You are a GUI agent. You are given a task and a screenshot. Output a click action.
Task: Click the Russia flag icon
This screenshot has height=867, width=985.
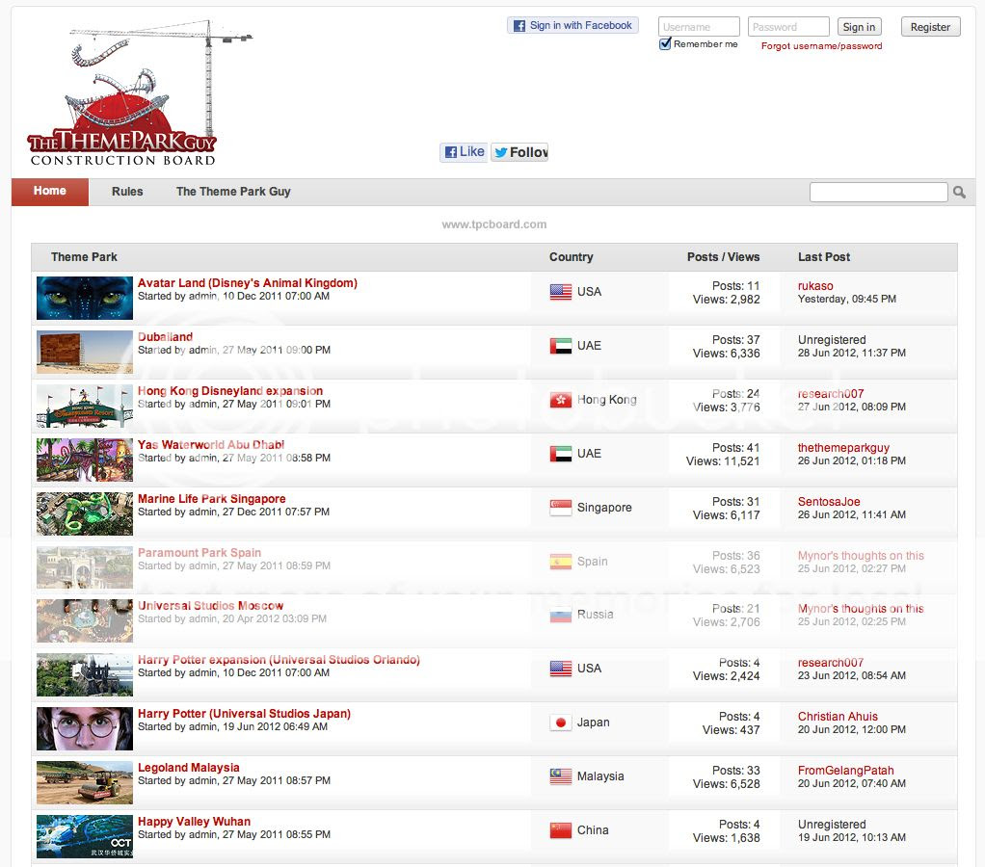point(560,615)
